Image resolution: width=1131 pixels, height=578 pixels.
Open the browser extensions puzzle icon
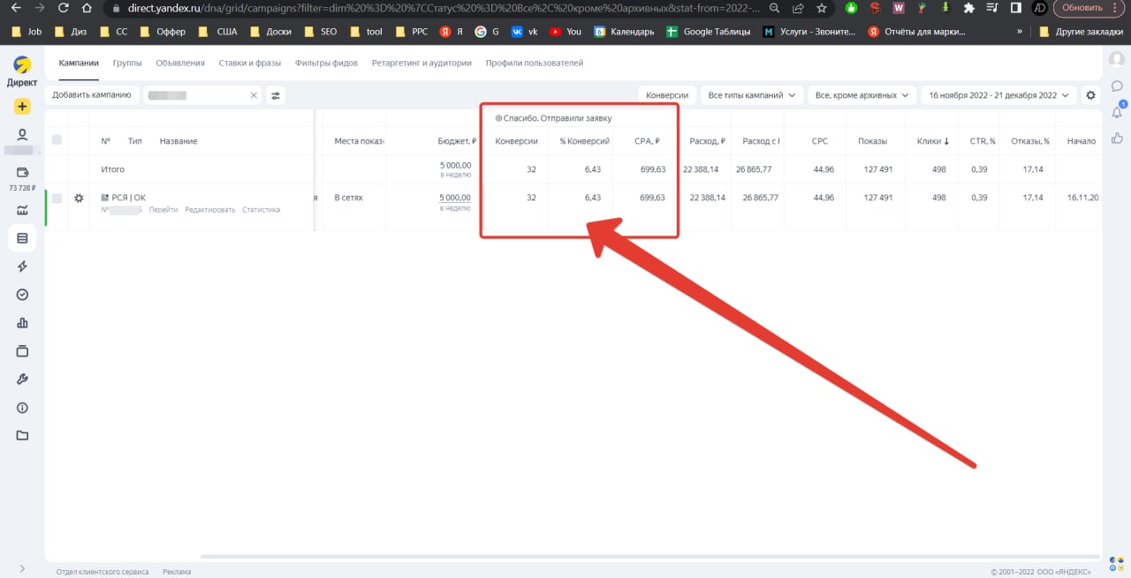968,8
